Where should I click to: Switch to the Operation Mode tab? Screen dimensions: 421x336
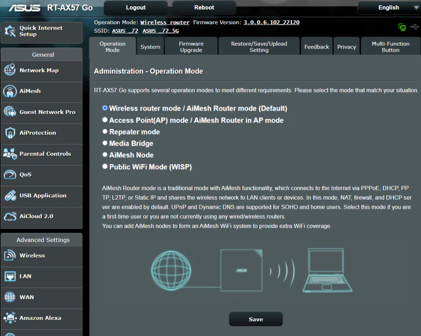[x=112, y=47]
